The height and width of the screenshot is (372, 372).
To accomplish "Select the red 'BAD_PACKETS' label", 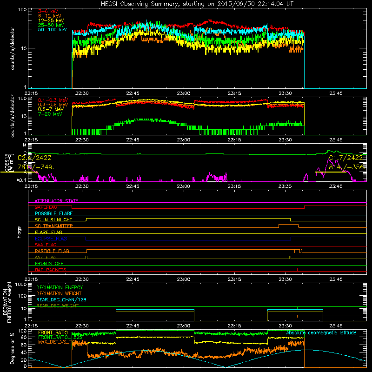I will (51, 270).
